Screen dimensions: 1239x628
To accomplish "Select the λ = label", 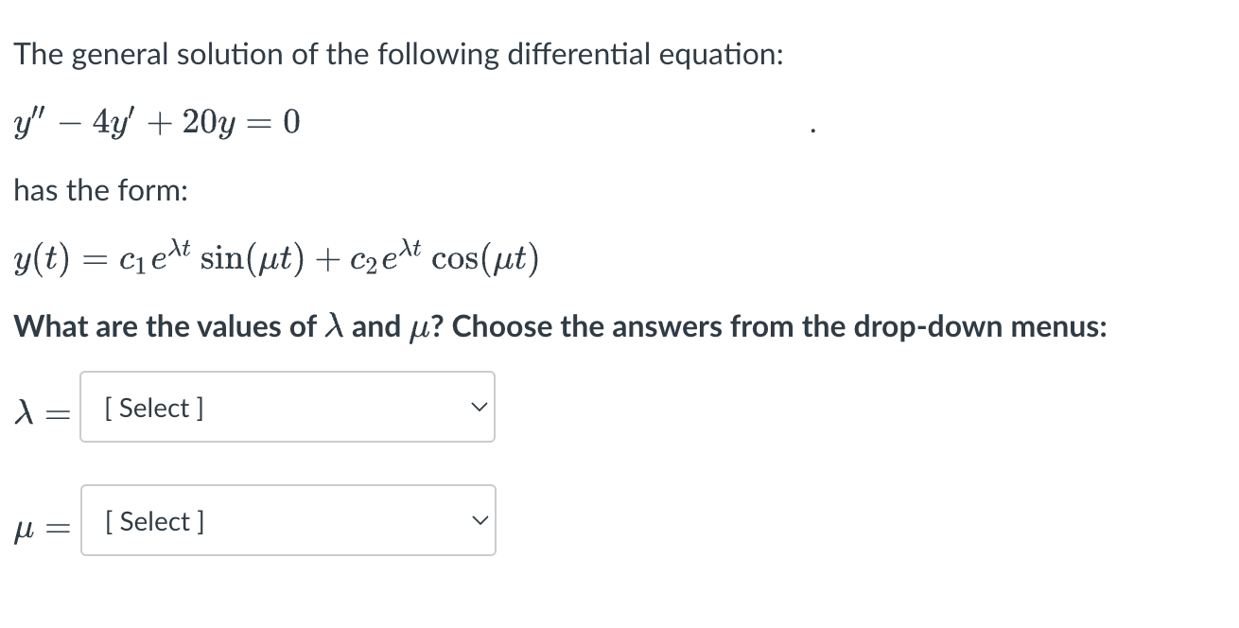I will point(42,410).
